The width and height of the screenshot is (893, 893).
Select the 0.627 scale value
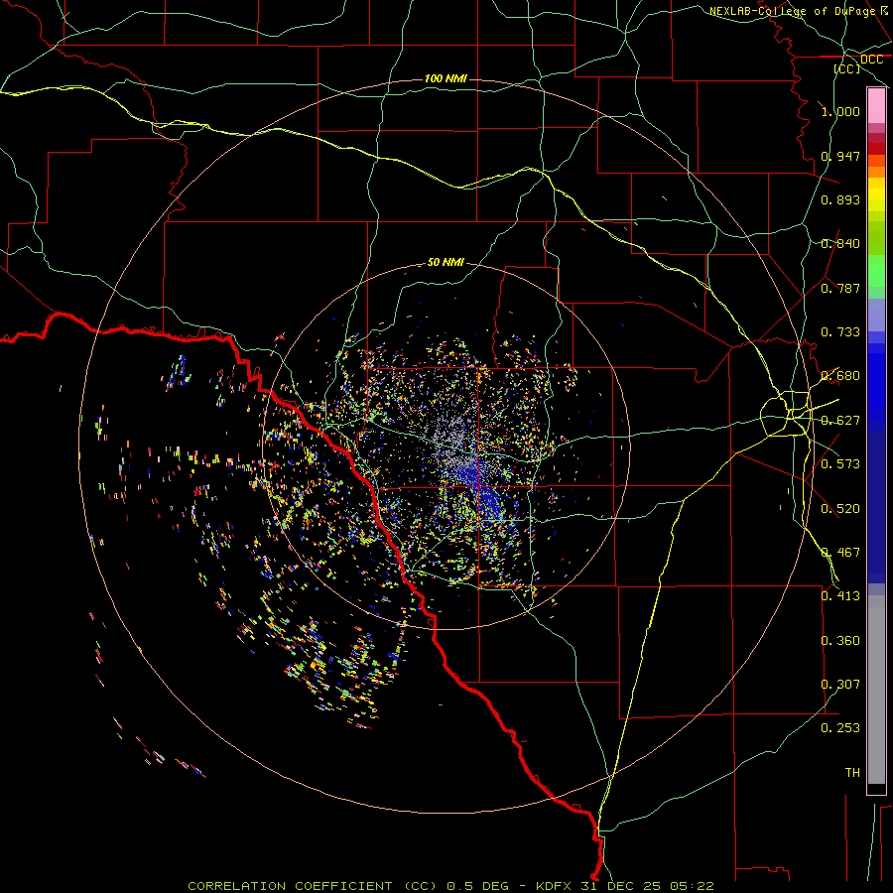pyautogui.click(x=840, y=421)
